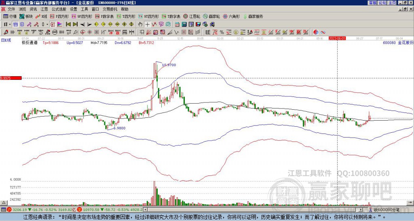Click the 6.9800 low price annotation

click(x=119, y=128)
